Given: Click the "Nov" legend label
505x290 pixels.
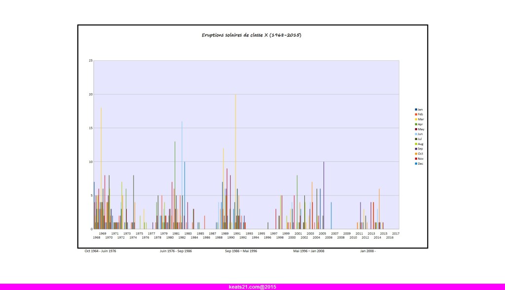Looking at the screenshot, I should pyautogui.click(x=421, y=159).
